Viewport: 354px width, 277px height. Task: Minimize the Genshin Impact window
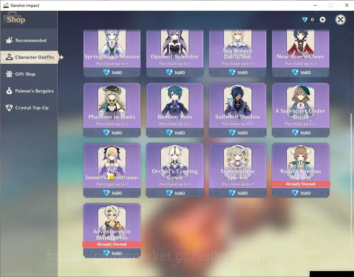click(315, 5)
